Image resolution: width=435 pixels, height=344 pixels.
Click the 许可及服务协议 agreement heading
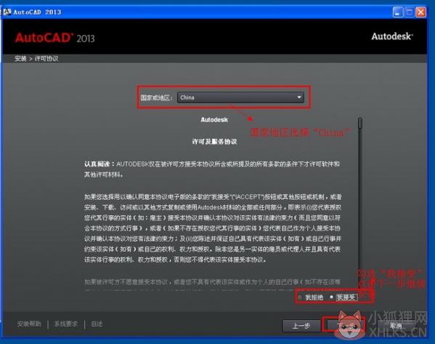pyautogui.click(x=214, y=142)
